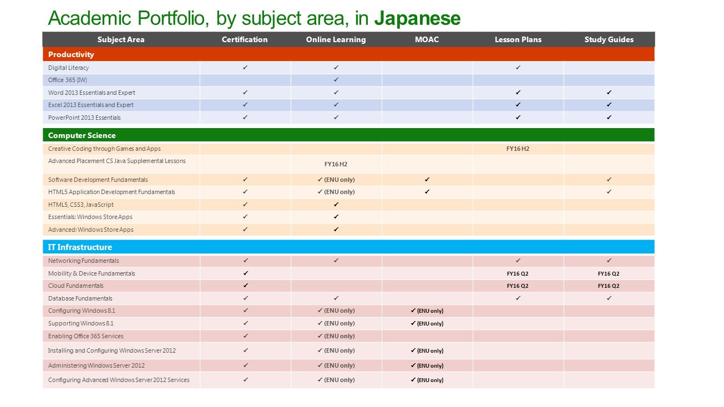Click Online Learning "(ENU only)" for Software Development Fundamentals
Screen dimensions: 724x407
340,180
